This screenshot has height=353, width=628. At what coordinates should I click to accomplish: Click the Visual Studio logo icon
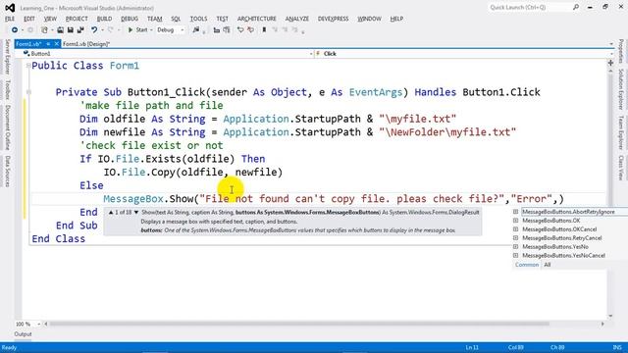10,8
